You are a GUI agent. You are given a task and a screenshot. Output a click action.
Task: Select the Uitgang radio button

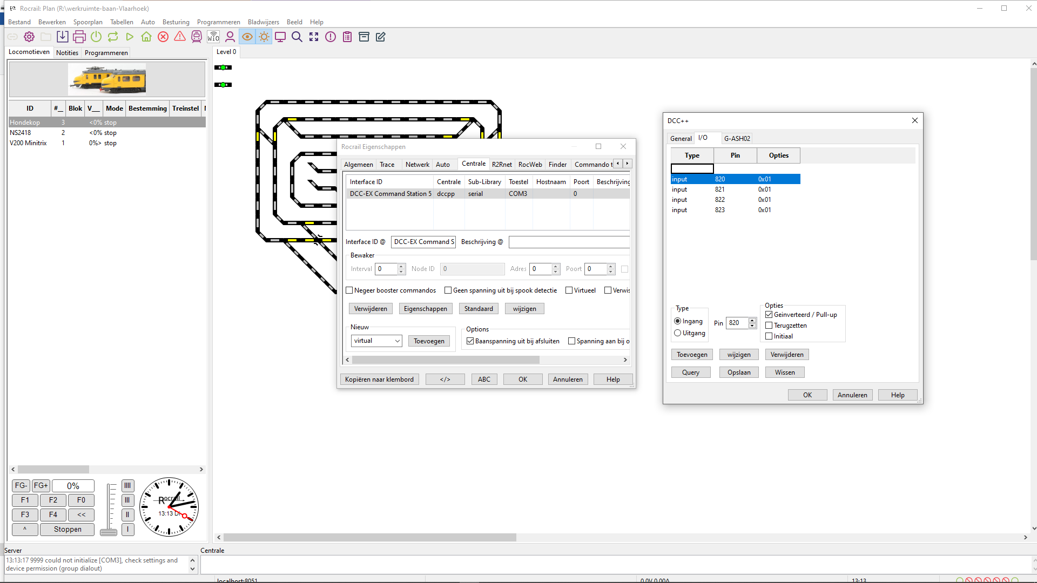678,333
